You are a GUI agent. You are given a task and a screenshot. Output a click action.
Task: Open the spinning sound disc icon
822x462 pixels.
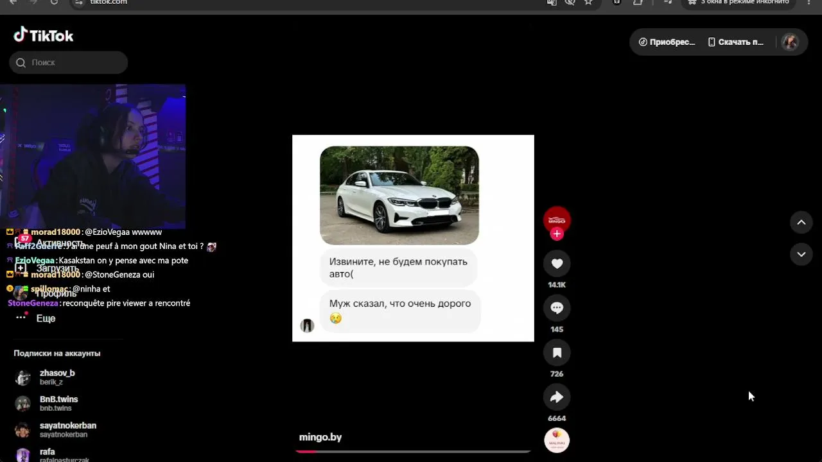coord(557,441)
